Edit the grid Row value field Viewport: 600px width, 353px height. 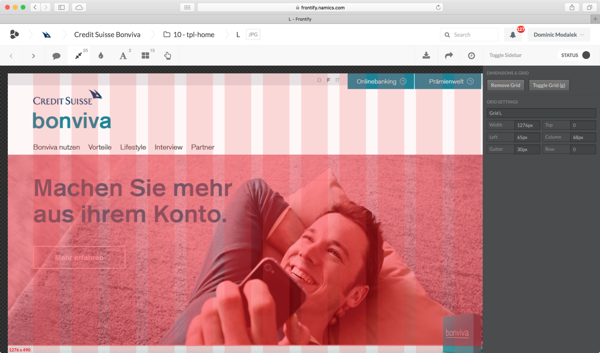pyautogui.click(x=583, y=149)
